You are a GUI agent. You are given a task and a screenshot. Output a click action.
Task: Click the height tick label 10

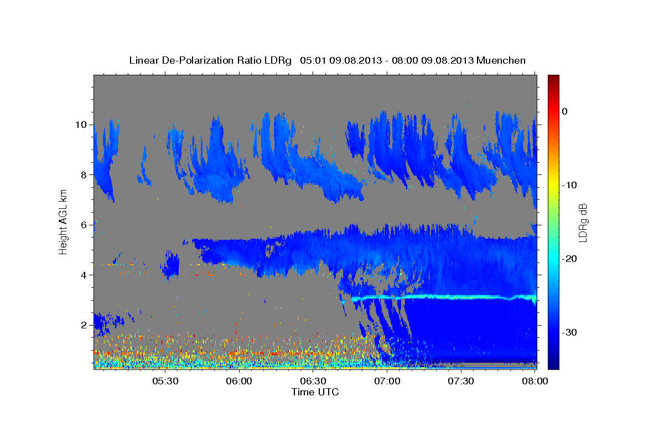81,125
